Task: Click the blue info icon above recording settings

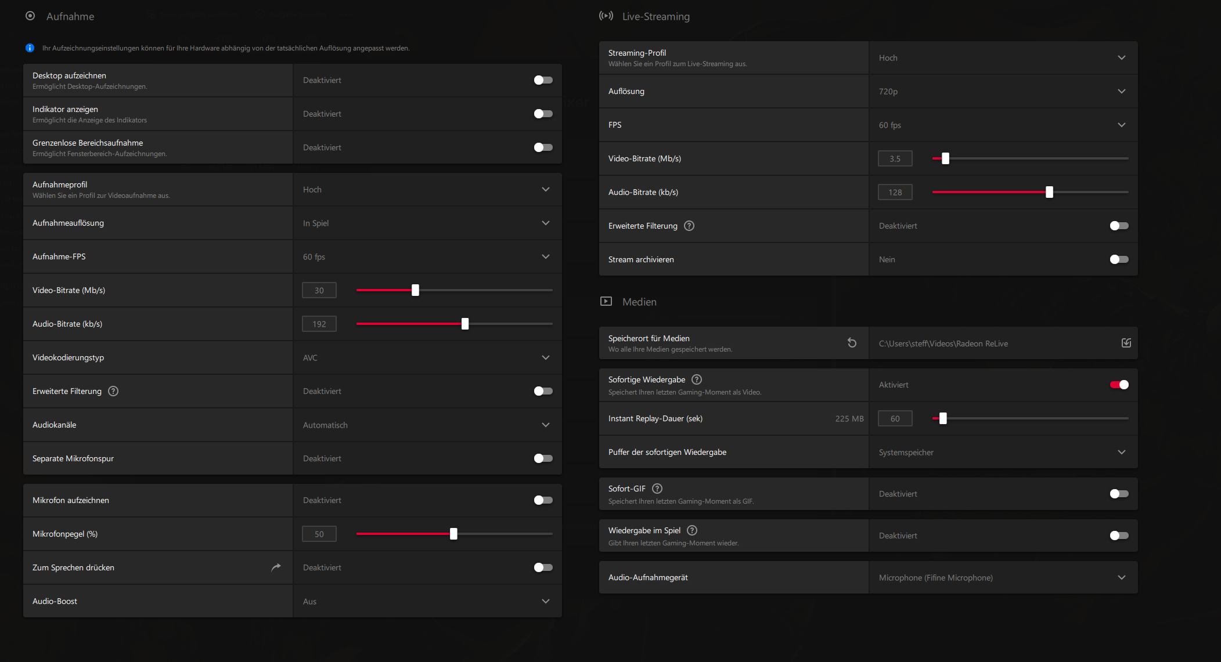Action: click(30, 48)
